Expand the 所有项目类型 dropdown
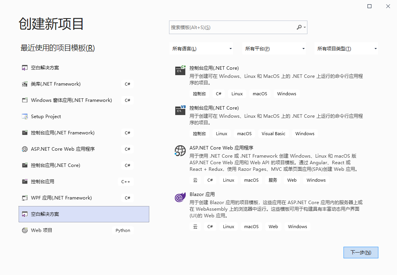Viewport: 397px width, 275px height. (346, 48)
